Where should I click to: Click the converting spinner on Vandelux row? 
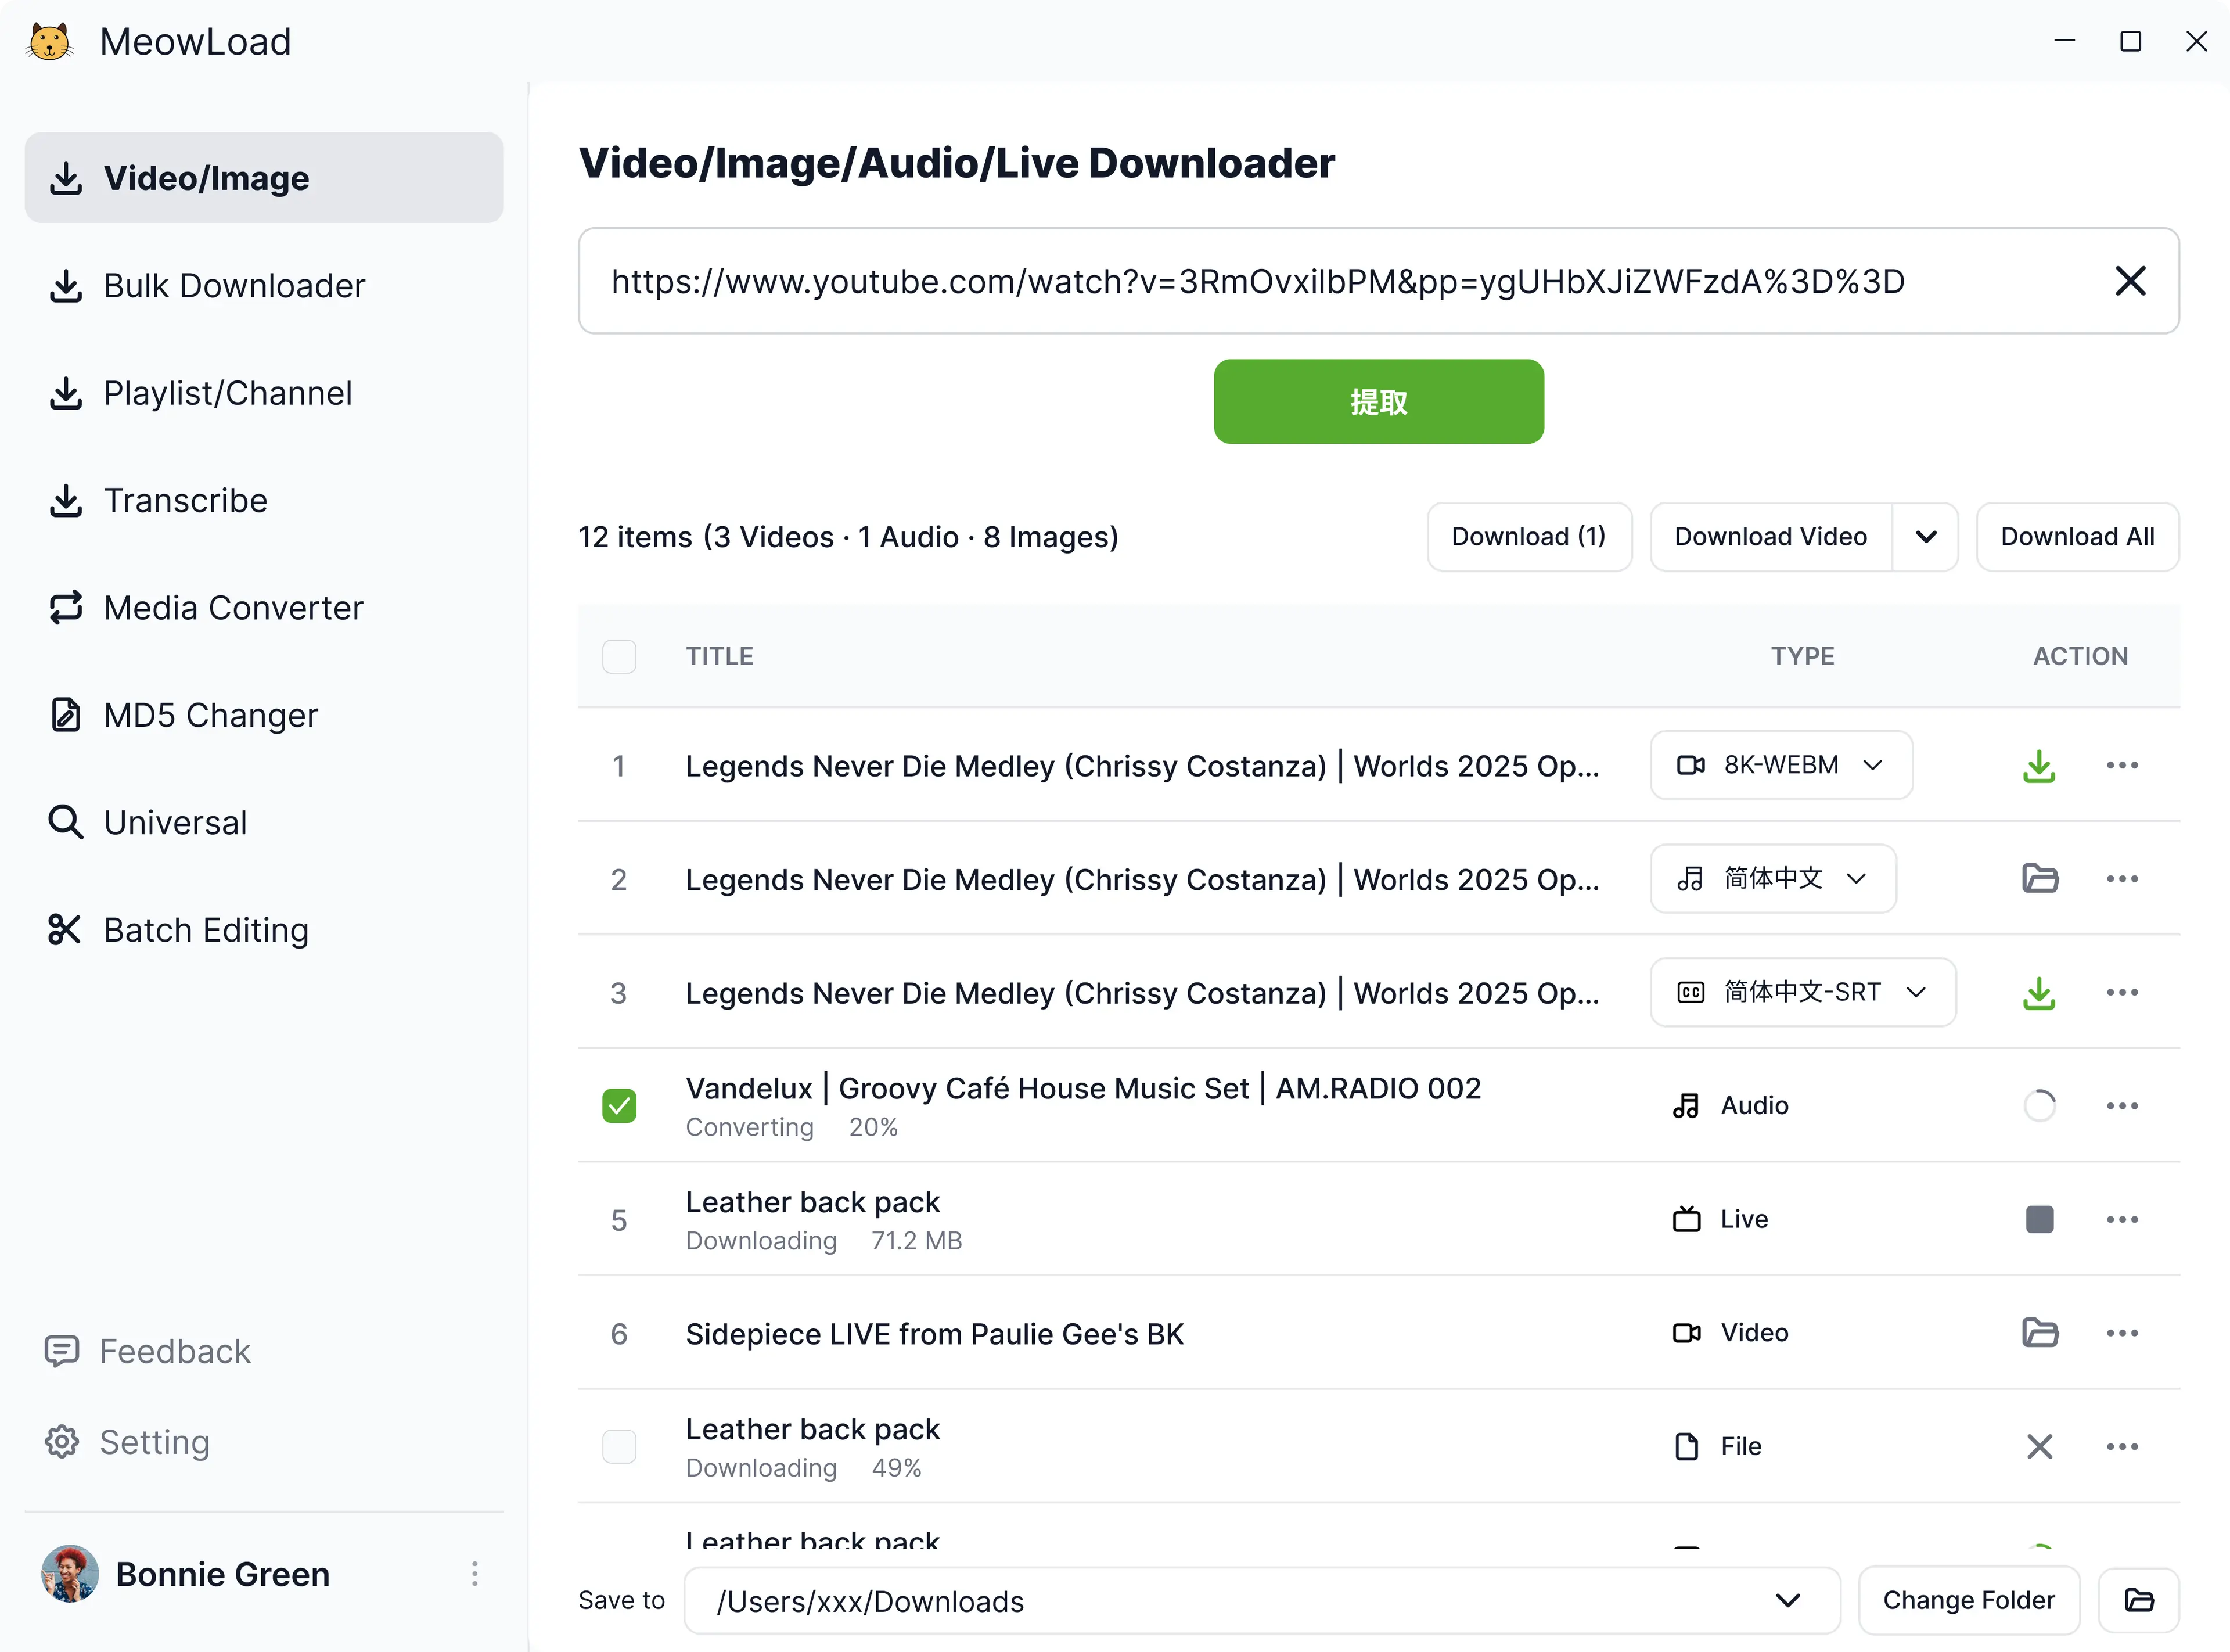pos(2039,1106)
